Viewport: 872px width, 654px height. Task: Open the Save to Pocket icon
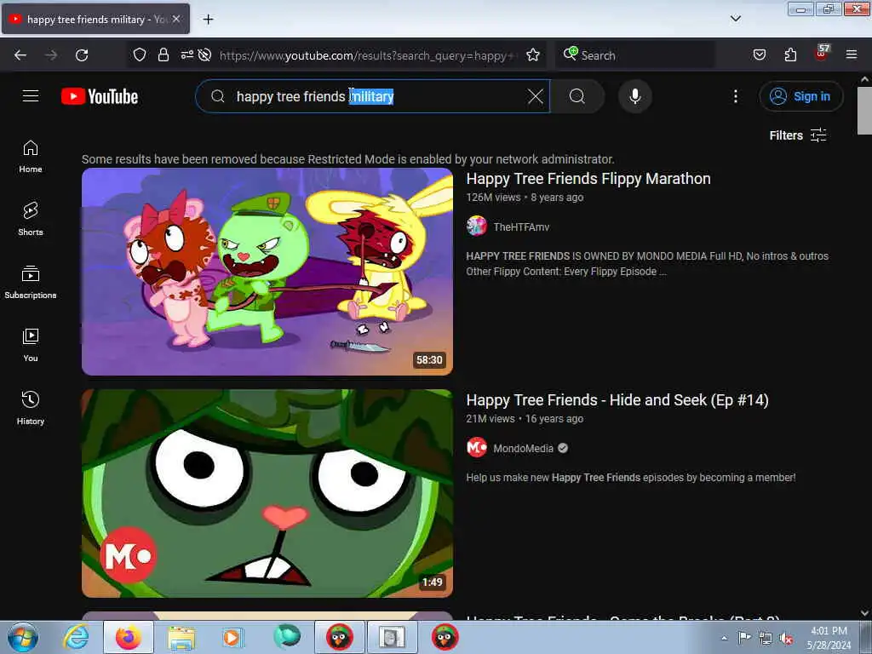(759, 54)
